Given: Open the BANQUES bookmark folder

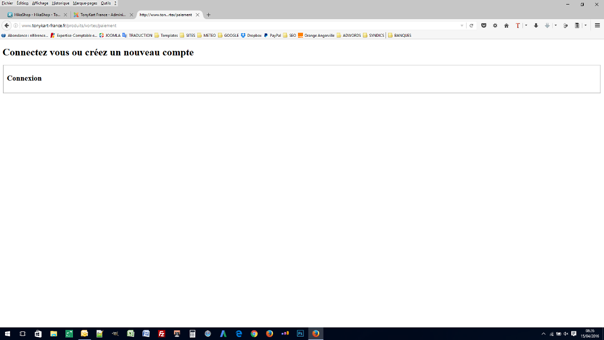Looking at the screenshot, I should tap(400, 35).
